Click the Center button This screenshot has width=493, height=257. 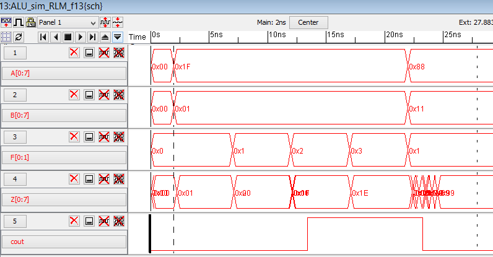click(308, 23)
